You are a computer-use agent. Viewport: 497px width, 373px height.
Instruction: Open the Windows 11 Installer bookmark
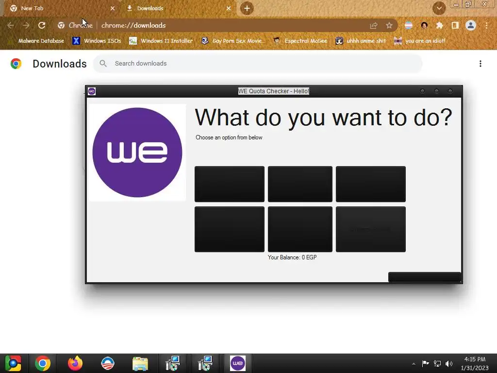coord(161,41)
